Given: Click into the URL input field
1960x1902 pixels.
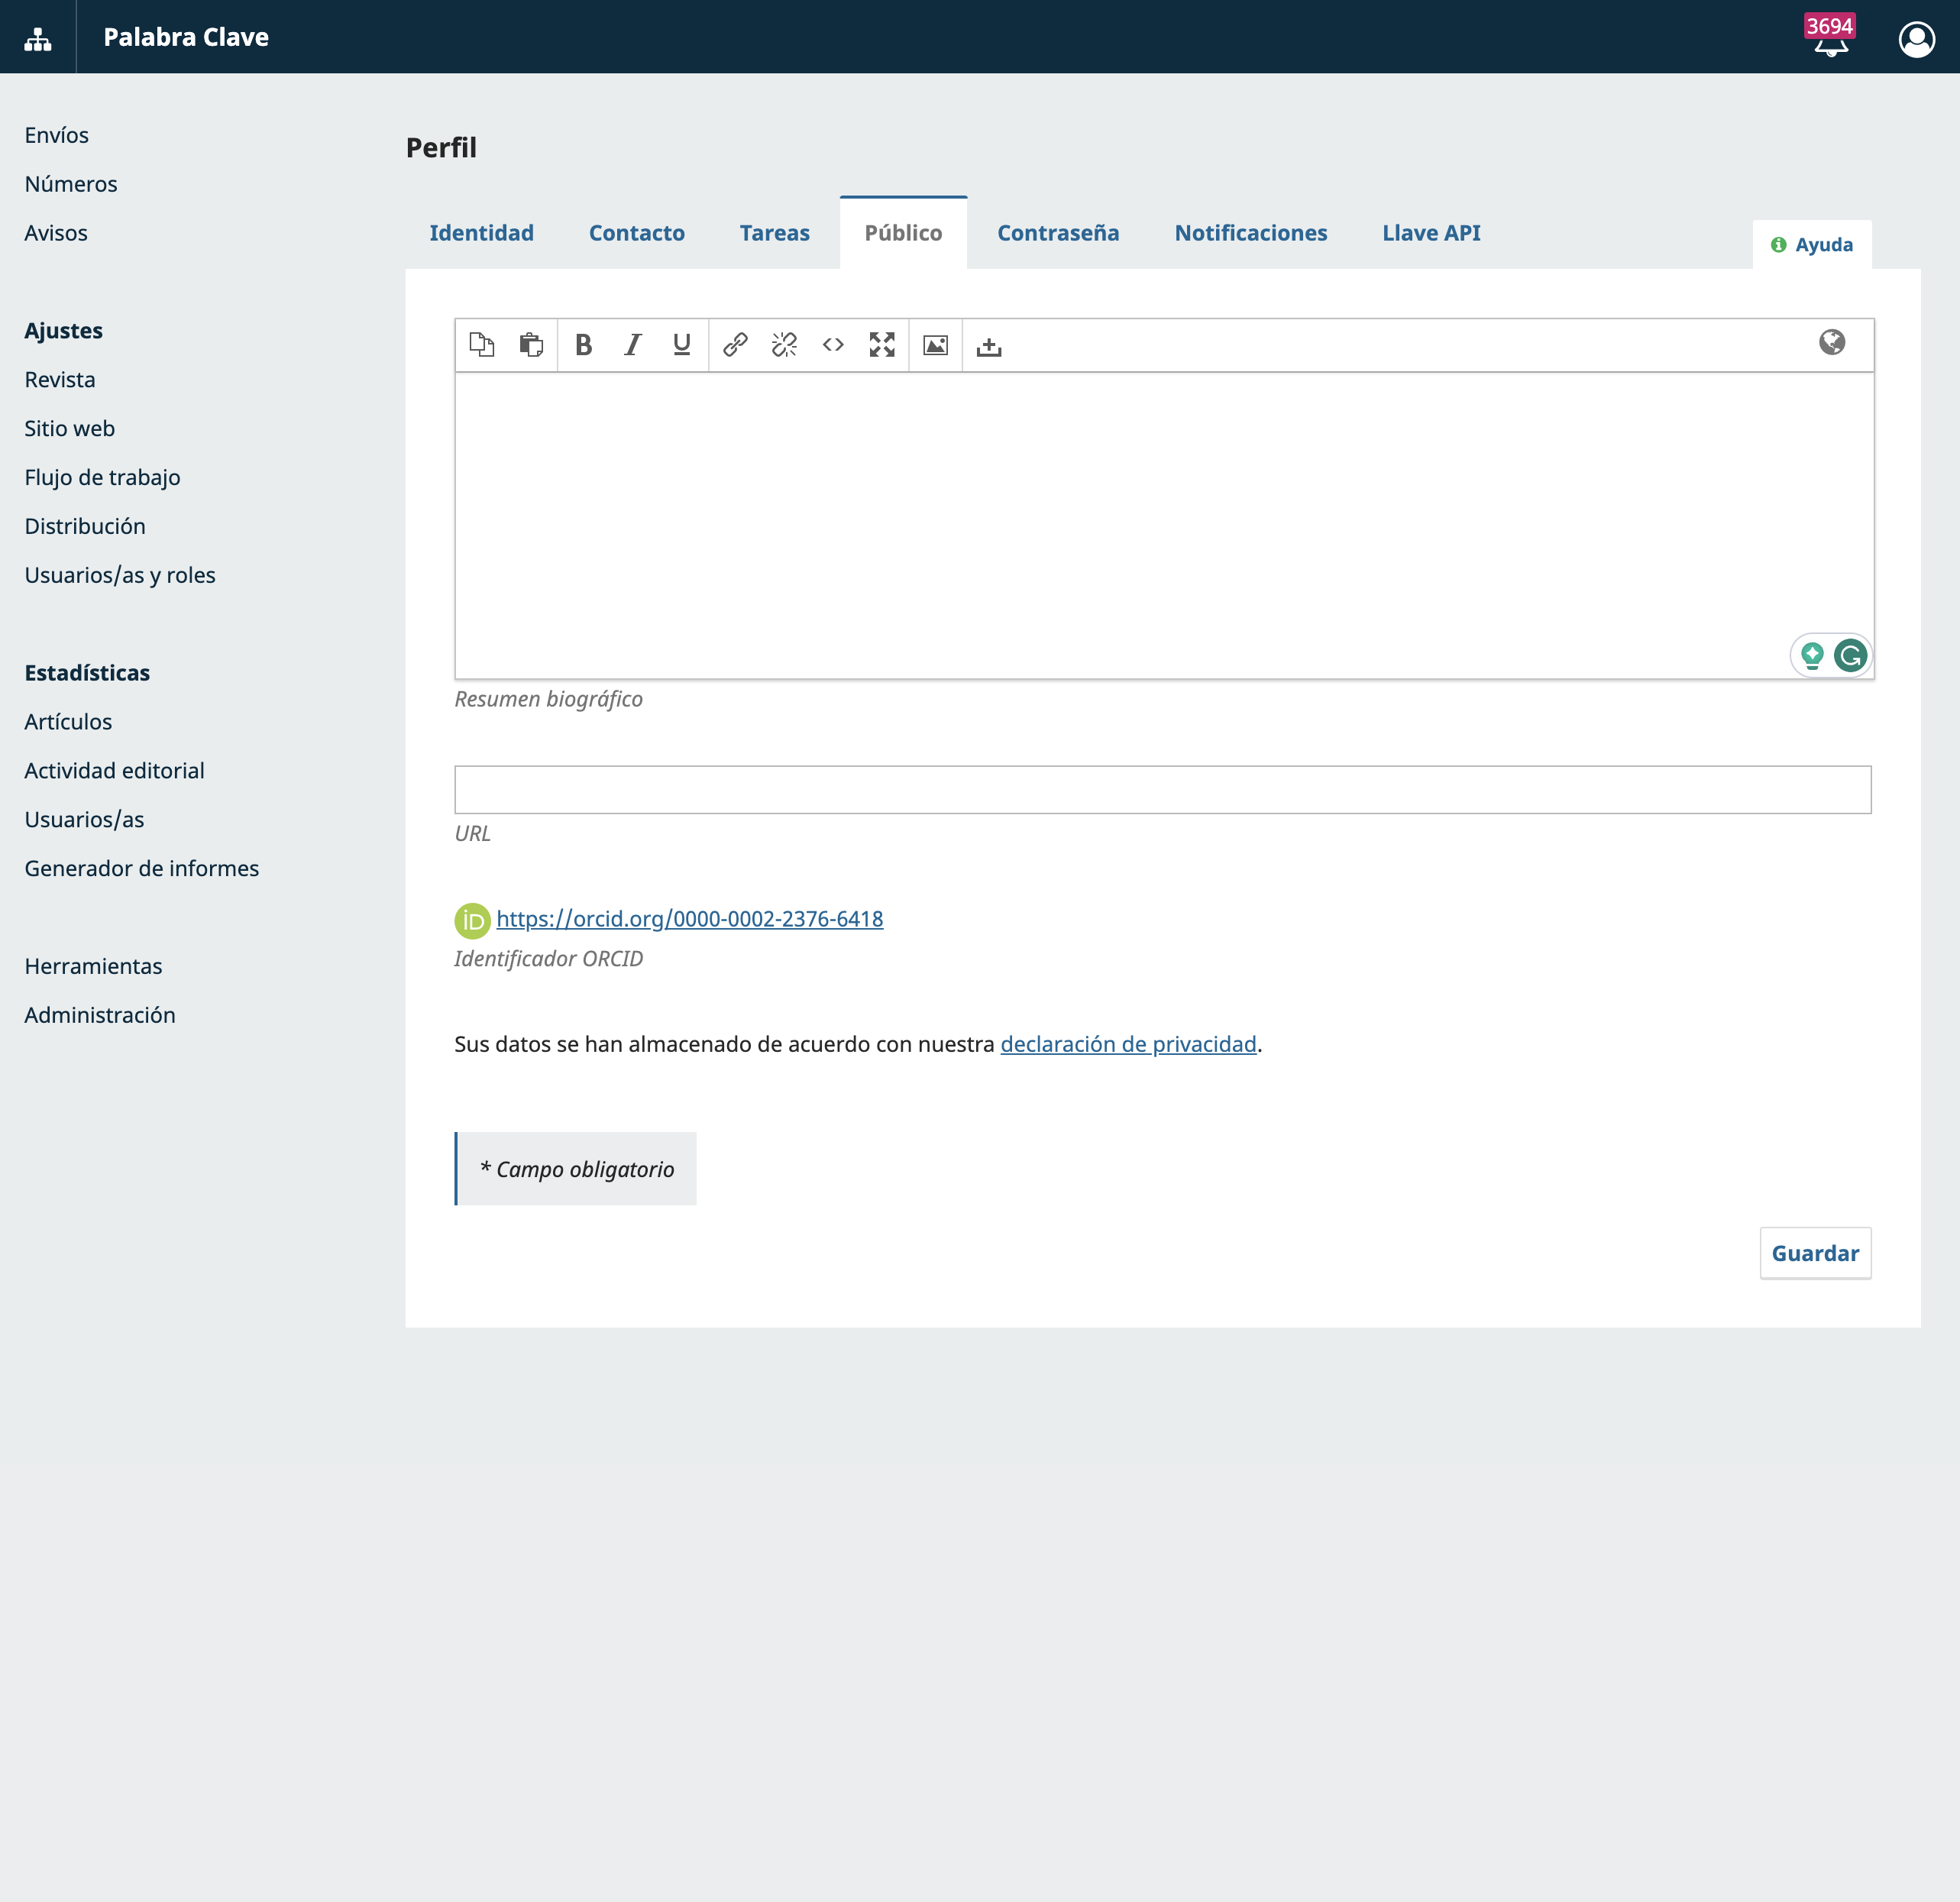Looking at the screenshot, I should coord(1162,790).
